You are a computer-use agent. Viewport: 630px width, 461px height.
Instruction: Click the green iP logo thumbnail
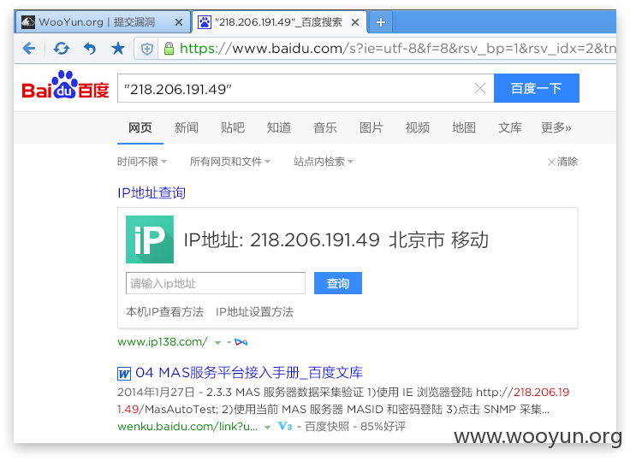pos(150,239)
